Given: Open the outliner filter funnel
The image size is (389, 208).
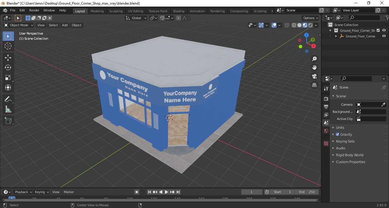Looking at the screenshot, I should [387, 18].
